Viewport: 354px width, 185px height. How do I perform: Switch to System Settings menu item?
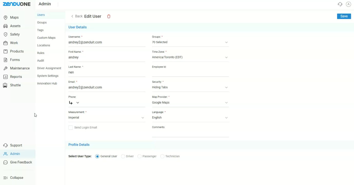point(48,76)
